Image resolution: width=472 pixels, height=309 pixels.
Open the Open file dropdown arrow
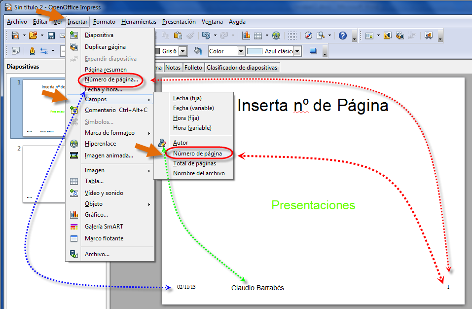click(42, 36)
